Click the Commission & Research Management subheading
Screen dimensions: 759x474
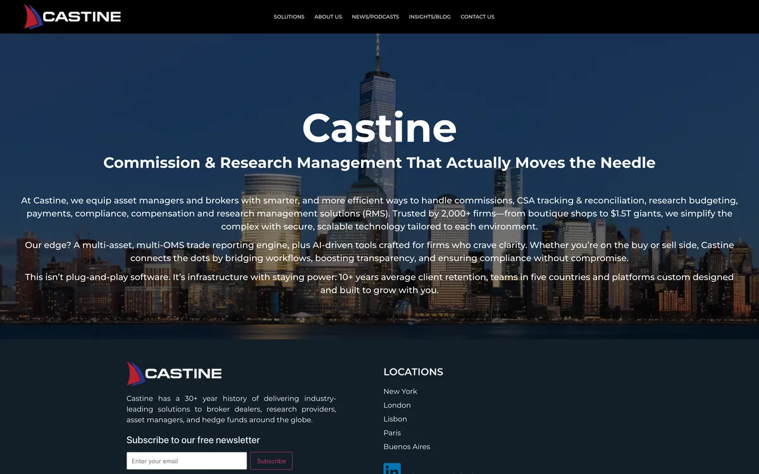pos(379,162)
